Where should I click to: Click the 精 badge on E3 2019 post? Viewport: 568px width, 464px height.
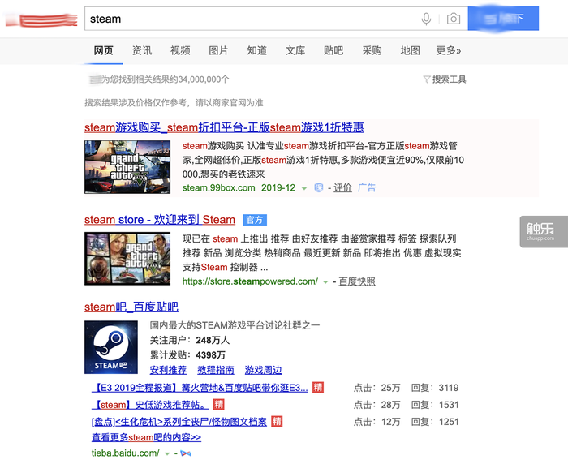coord(318,387)
